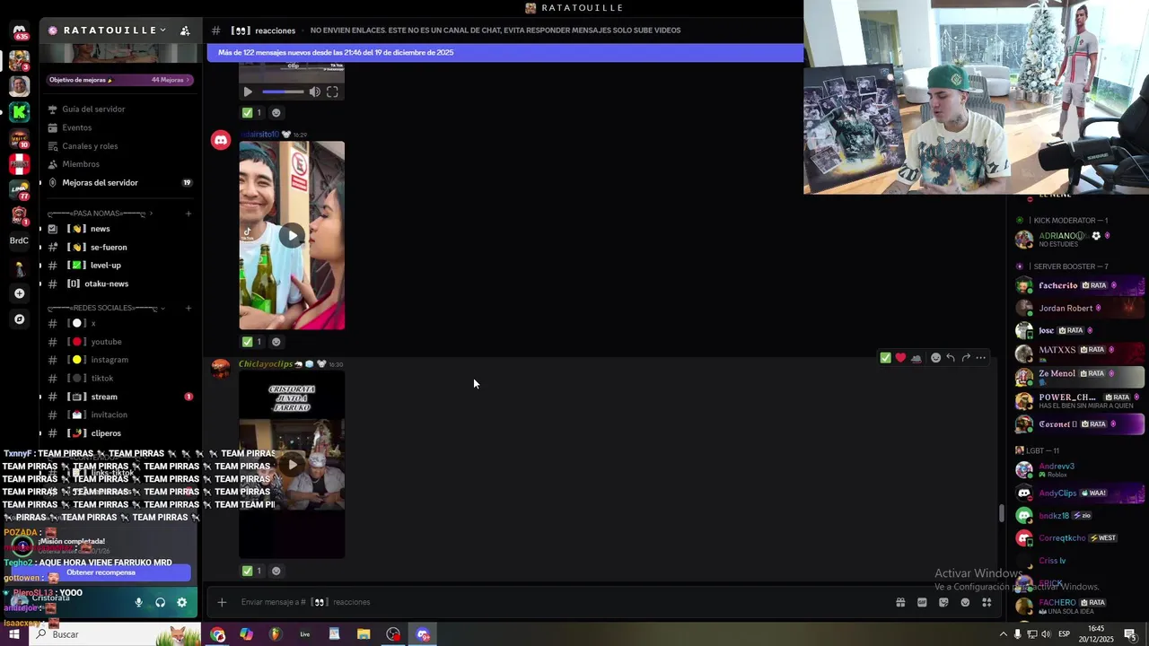Viewport: 1149px width, 646px height.
Task: Toggle fullscreen on top video player
Action: click(332, 92)
